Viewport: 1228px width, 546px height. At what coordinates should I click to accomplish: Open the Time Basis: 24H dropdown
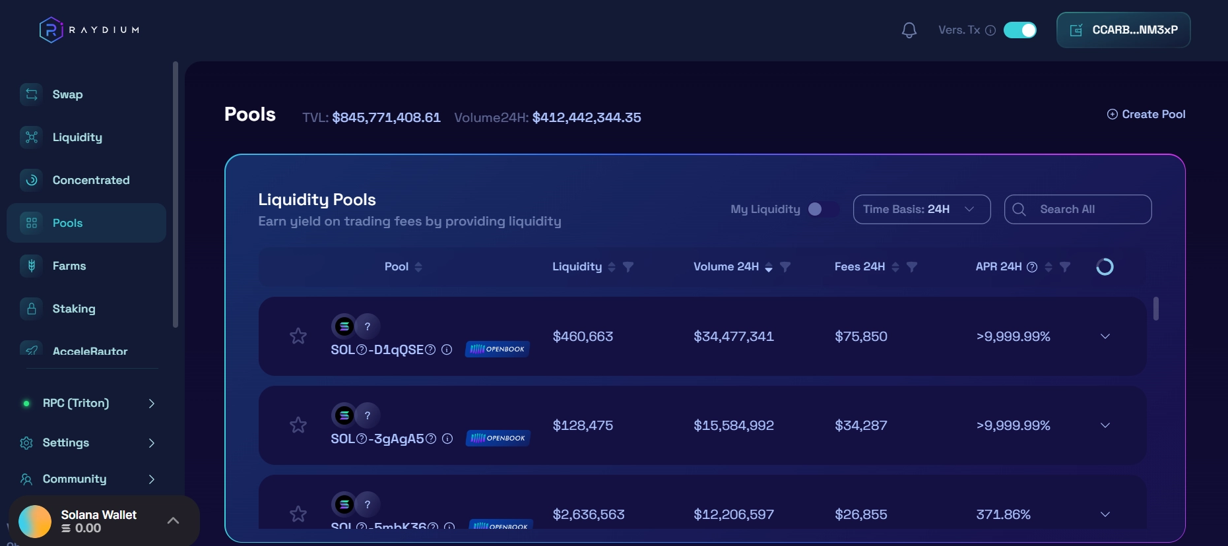(922, 209)
